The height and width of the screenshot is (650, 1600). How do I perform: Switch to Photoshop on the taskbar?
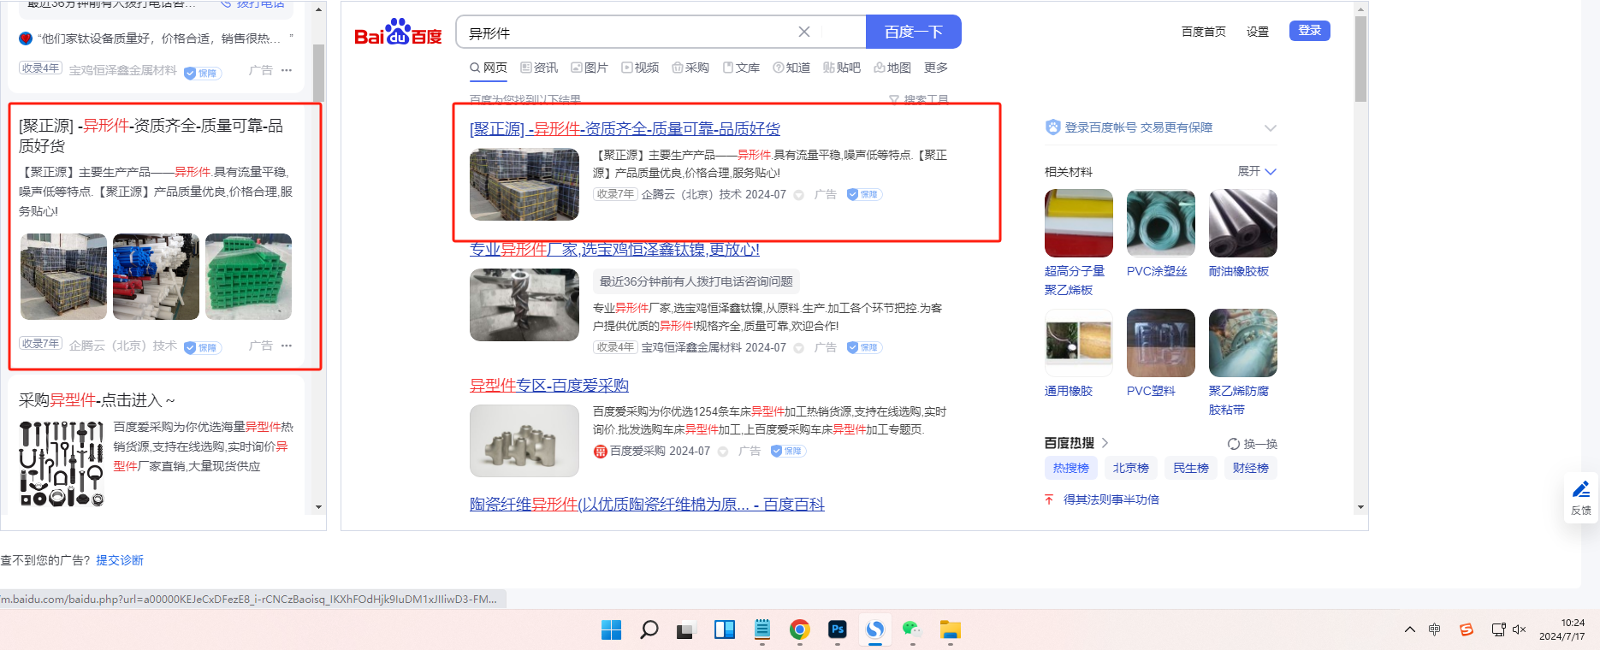coord(838,630)
